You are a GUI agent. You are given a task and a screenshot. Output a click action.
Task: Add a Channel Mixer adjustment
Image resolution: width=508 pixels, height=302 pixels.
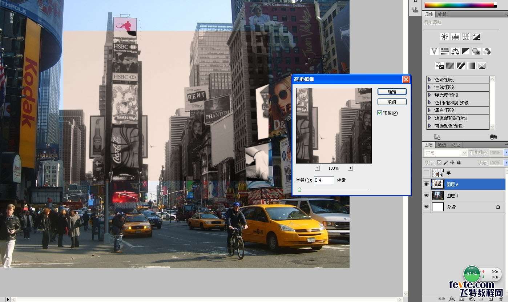click(x=487, y=51)
